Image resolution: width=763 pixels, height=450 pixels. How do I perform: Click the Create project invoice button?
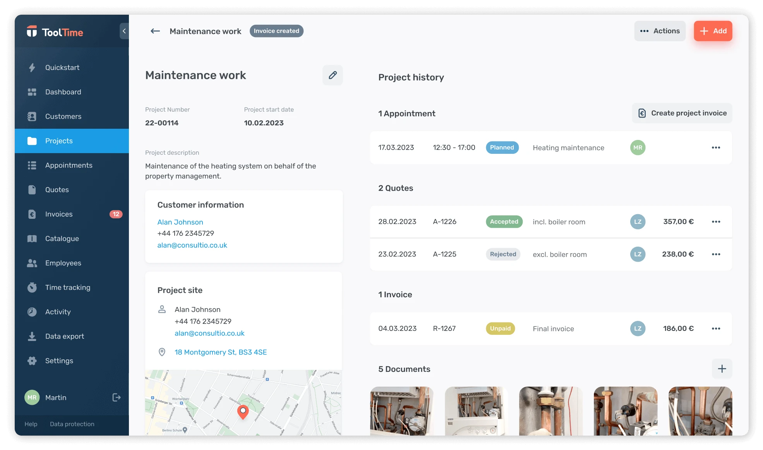[x=682, y=113]
